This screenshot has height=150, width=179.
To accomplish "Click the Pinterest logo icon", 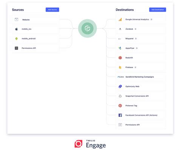I will click(120, 106).
